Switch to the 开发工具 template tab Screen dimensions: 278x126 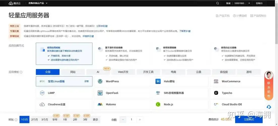point(148,72)
